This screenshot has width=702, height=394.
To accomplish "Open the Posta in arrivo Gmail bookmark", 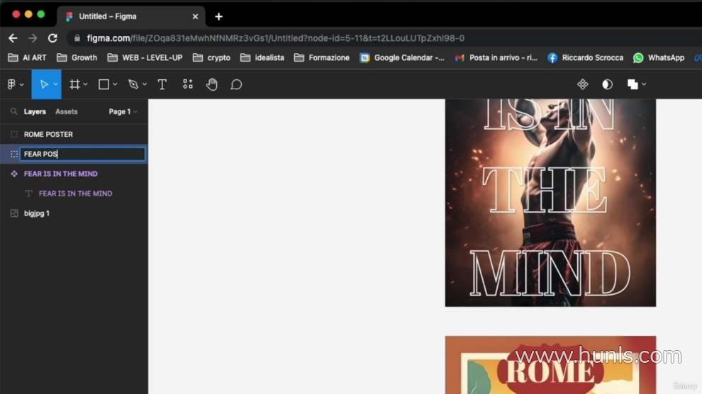I will (x=496, y=57).
